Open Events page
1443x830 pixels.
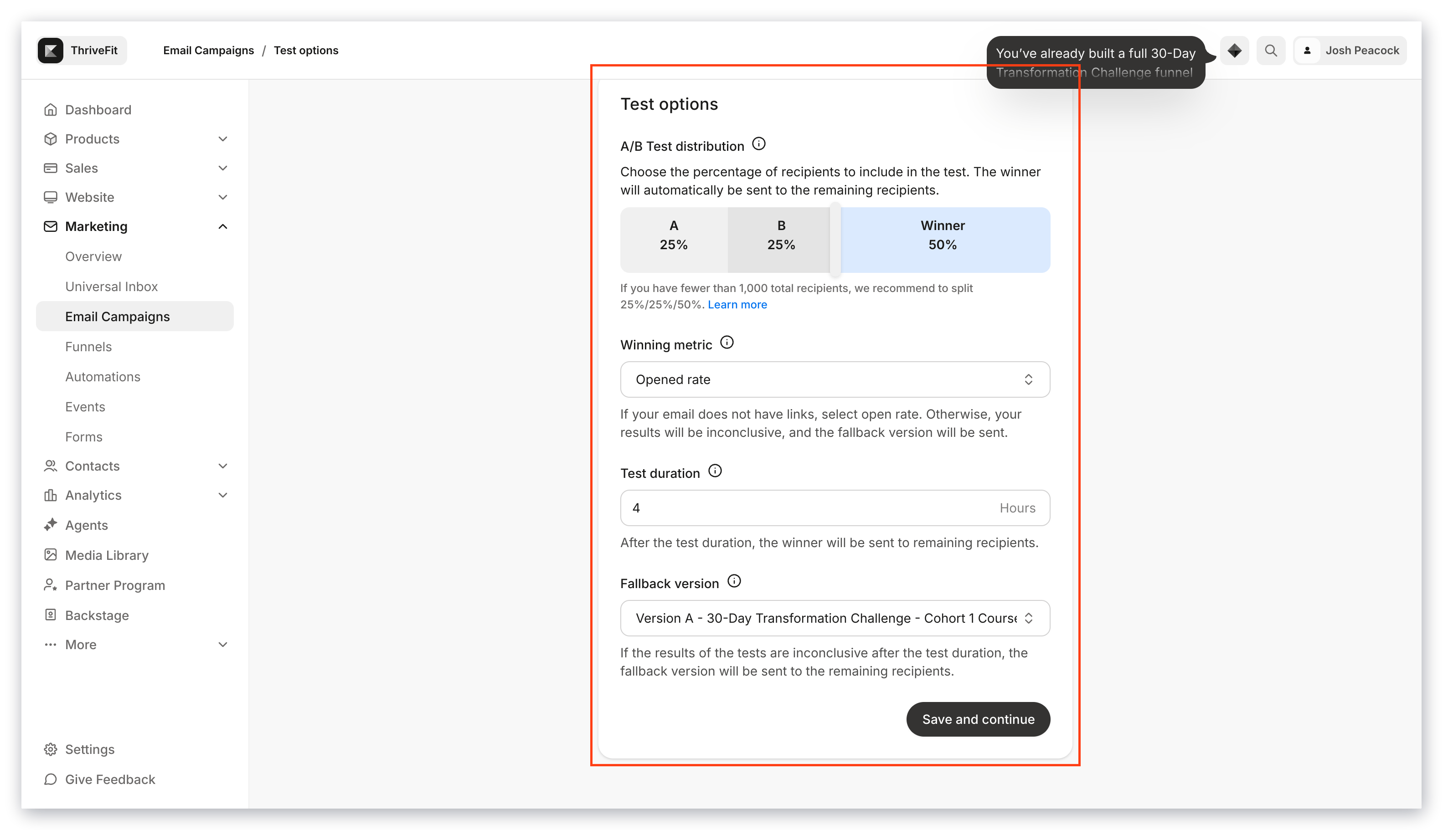click(x=85, y=406)
